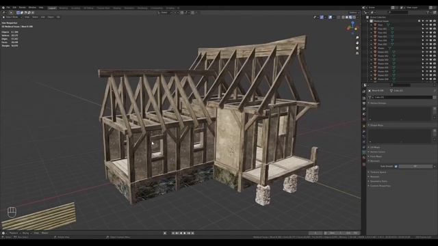Click the outliner search field
This screenshot has width=438, height=246.
coord(398,12)
